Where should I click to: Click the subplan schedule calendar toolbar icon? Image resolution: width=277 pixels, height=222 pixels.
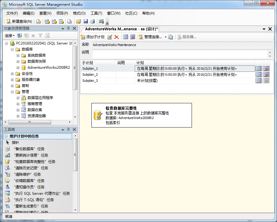tap(126, 37)
